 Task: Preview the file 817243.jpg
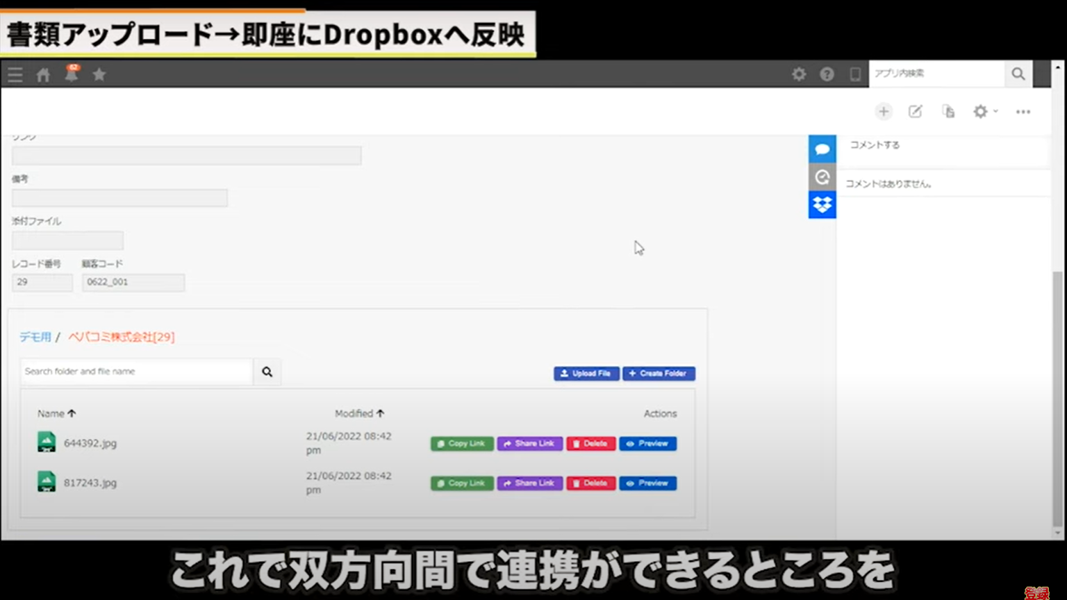click(x=647, y=483)
